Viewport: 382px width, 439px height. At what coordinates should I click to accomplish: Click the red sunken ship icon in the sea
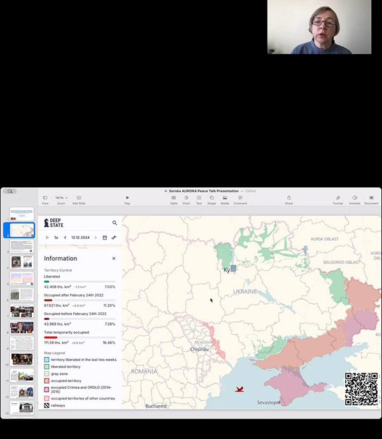(239, 389)
